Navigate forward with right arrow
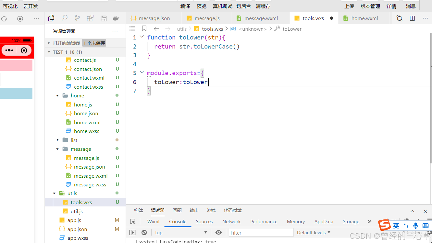Screen dimensions: 432x243 point(168,29)
